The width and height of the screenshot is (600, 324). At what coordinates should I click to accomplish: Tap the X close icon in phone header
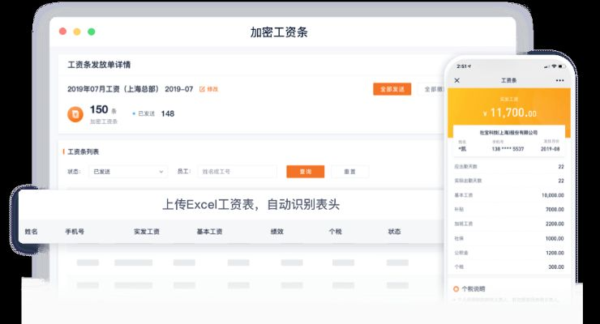coord(456,80)
